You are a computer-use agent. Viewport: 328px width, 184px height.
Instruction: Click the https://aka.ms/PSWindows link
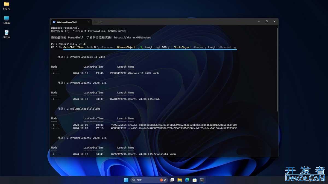click(133, 38)
